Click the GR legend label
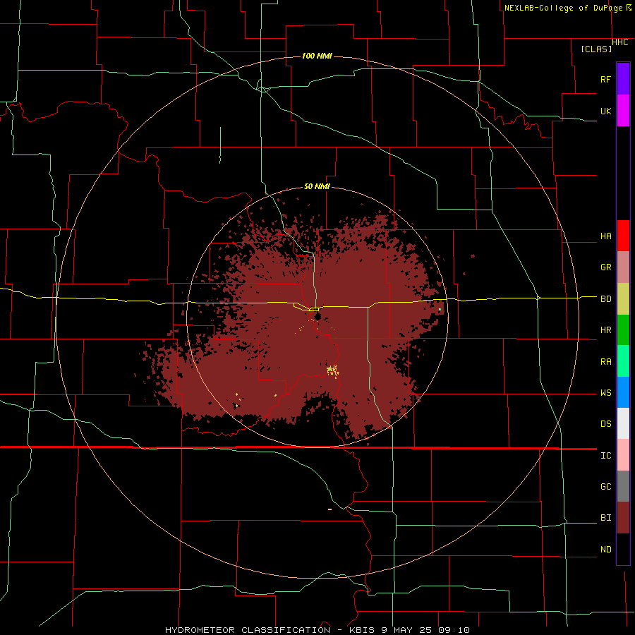 click(606, 267)
